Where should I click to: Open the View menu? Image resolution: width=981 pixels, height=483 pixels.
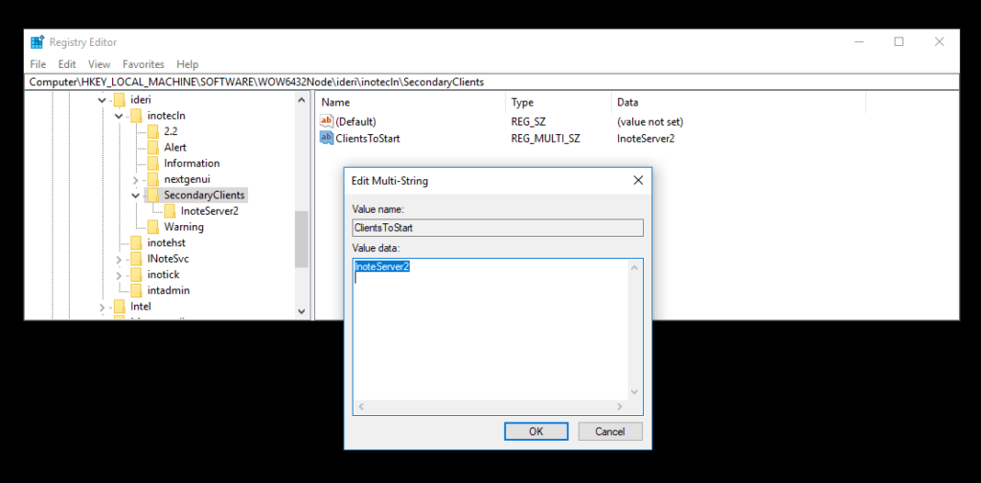[99, 64]
